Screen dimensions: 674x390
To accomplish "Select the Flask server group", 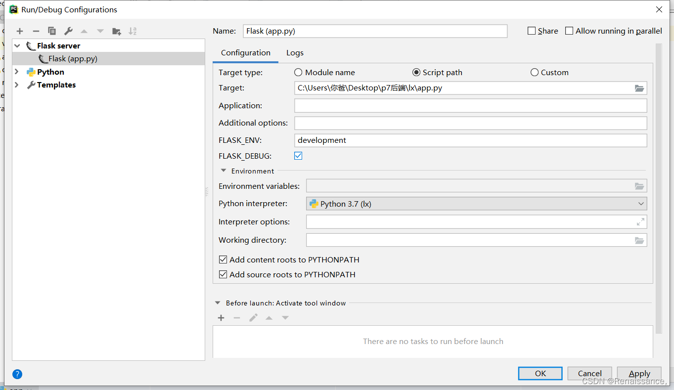I will [x=108, y=45].
